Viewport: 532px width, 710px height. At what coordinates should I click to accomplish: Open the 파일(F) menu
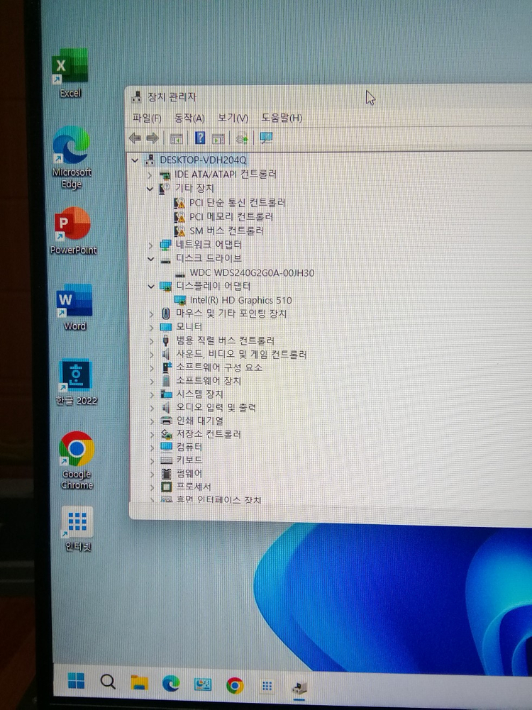point(147,118)
